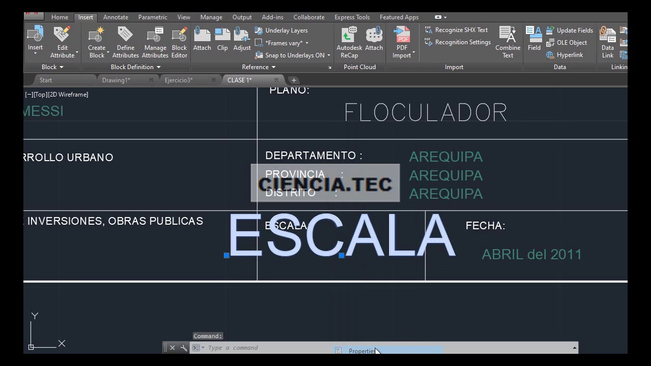Viewport: 651px width, 366px height.
Task: Insert a Hyperlink
Action: [565, 55]
